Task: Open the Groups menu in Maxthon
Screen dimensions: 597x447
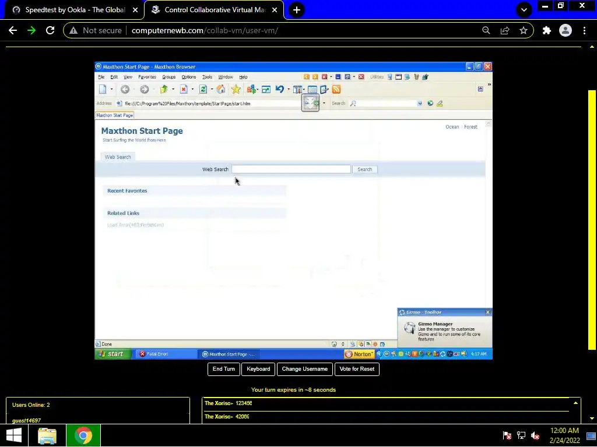Action: pos(168,77)
